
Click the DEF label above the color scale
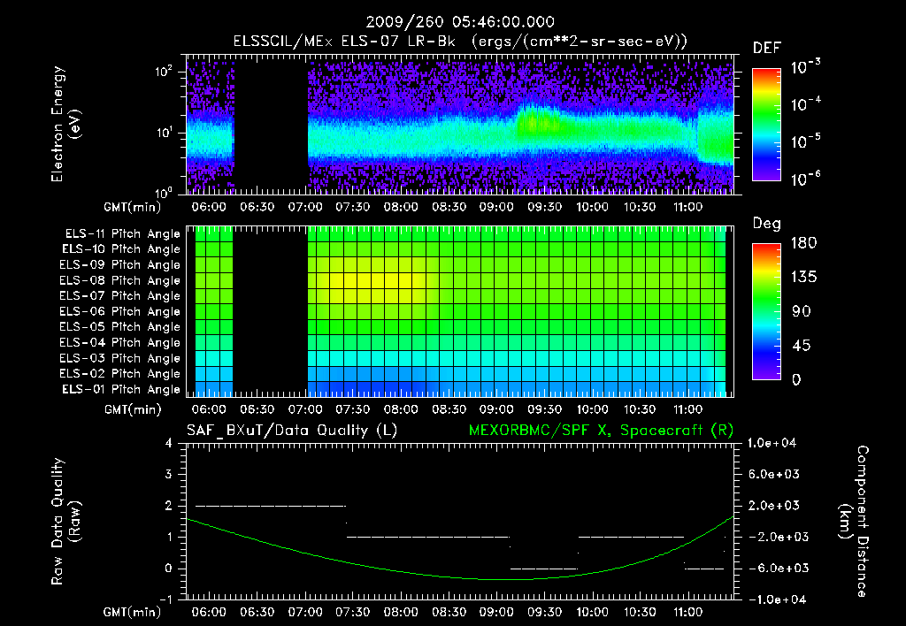point(767,48)
